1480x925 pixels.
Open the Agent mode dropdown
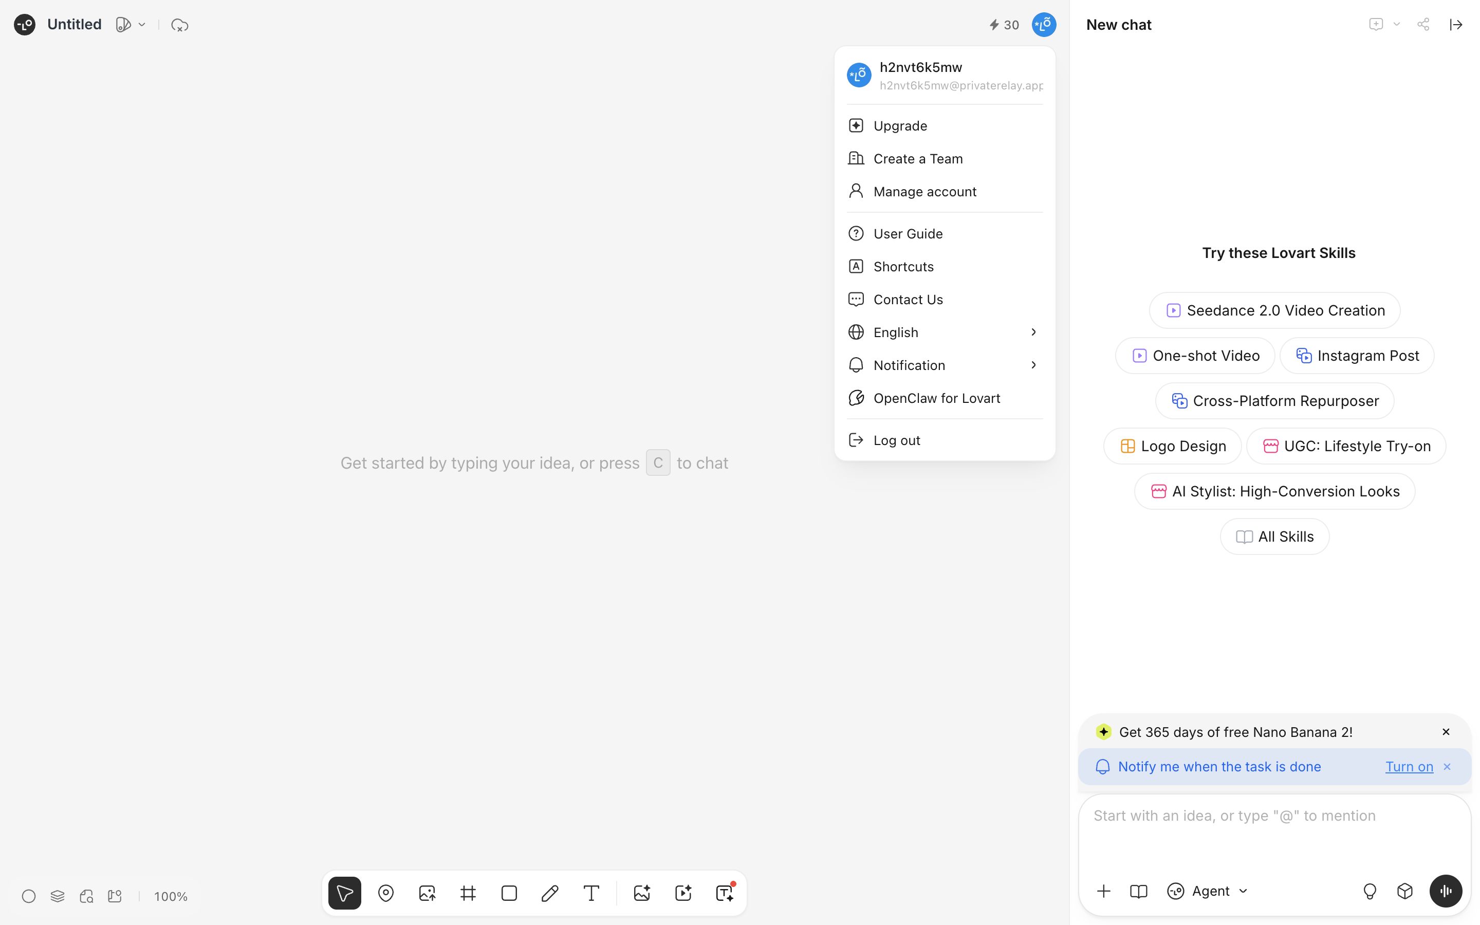click(1207, 891)
